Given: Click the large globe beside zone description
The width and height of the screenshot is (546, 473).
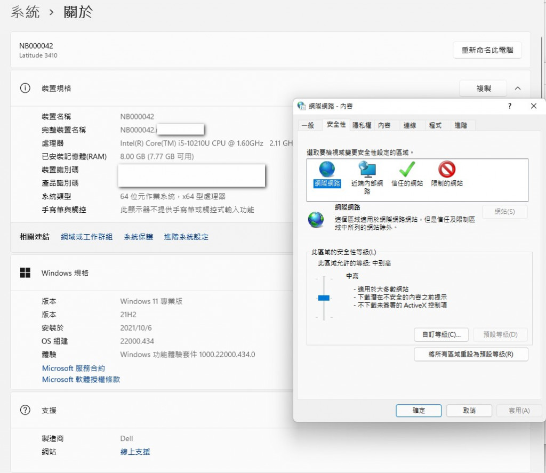Looking at the screenshot, I should click(x=316, y=220).
